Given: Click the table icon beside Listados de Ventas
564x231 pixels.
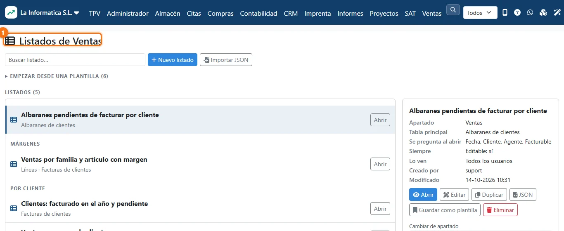Looking at the screenshot, I should point(10,41).
